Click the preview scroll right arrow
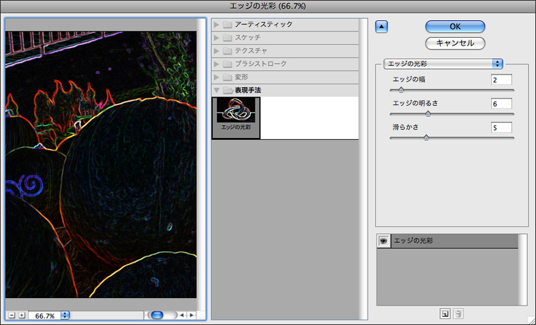 [192, 315]
